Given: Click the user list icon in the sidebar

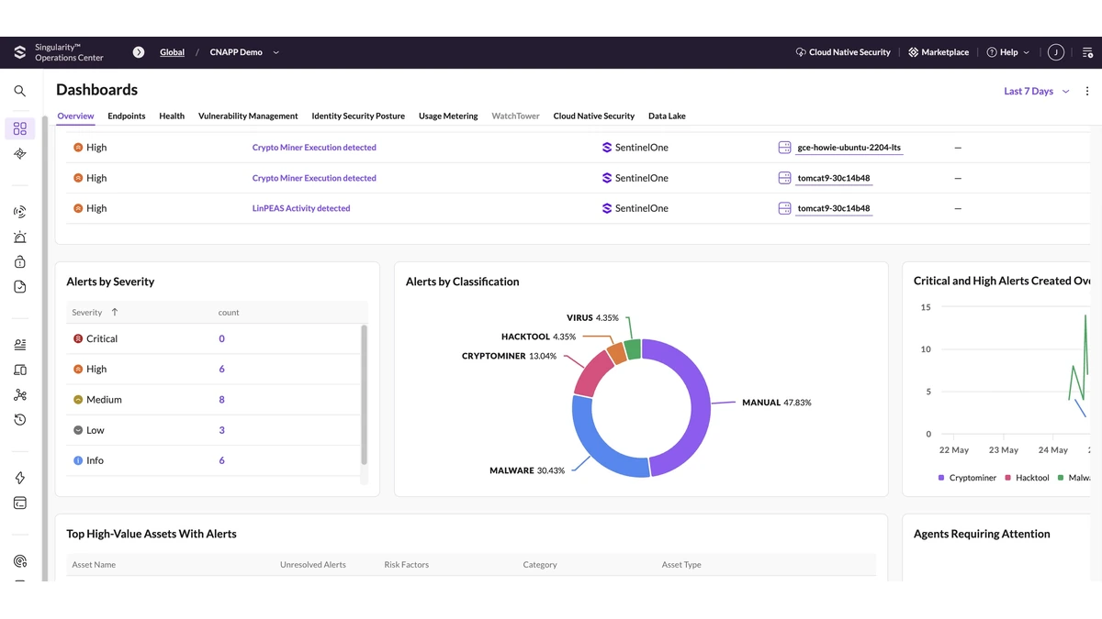Looking at the screenshot, I should (x=20, y=345).
